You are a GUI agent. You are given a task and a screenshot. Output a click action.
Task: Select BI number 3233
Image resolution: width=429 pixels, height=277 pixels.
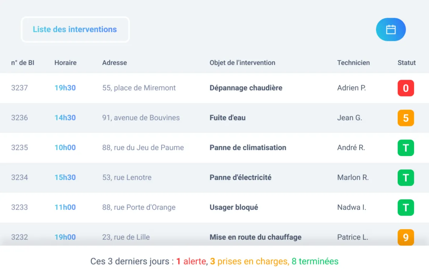point(19,208)
